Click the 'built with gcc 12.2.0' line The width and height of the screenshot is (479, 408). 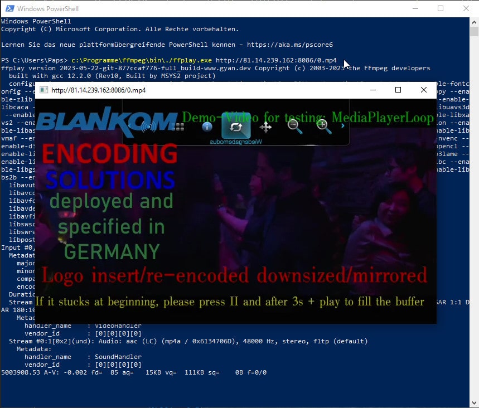(x=112, y=76)
